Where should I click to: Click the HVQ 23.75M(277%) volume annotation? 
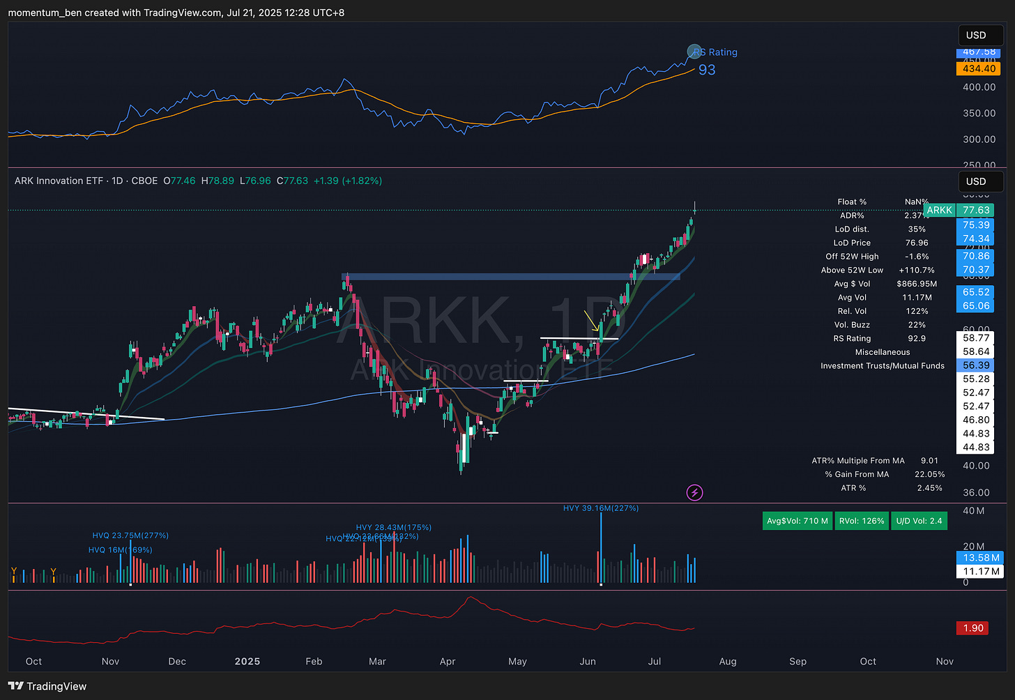pyautogui.click(x=130, y=535)
